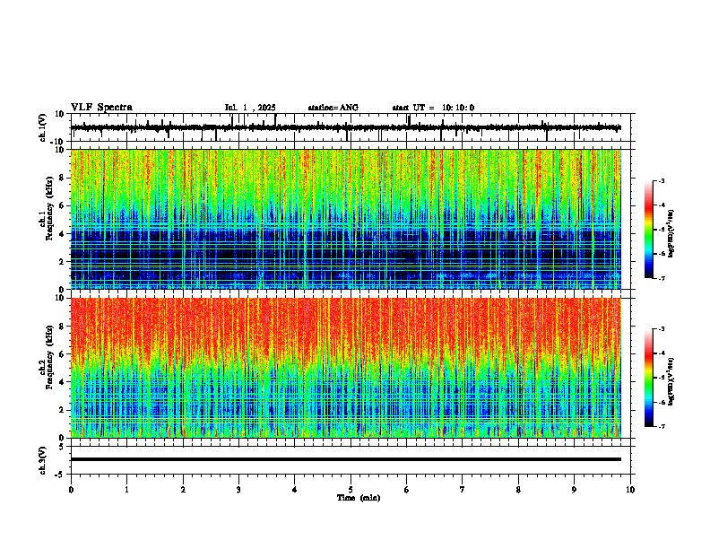Select the date text "Jul 1, 2025"
The height and width of the screenshot is (549, 710).
(250, 108)
